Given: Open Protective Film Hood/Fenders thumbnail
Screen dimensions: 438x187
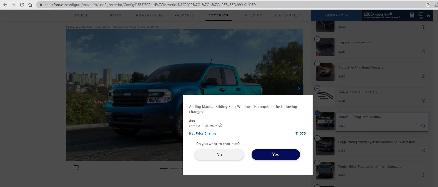Looking at the screenshot, I should pos(325,72).
